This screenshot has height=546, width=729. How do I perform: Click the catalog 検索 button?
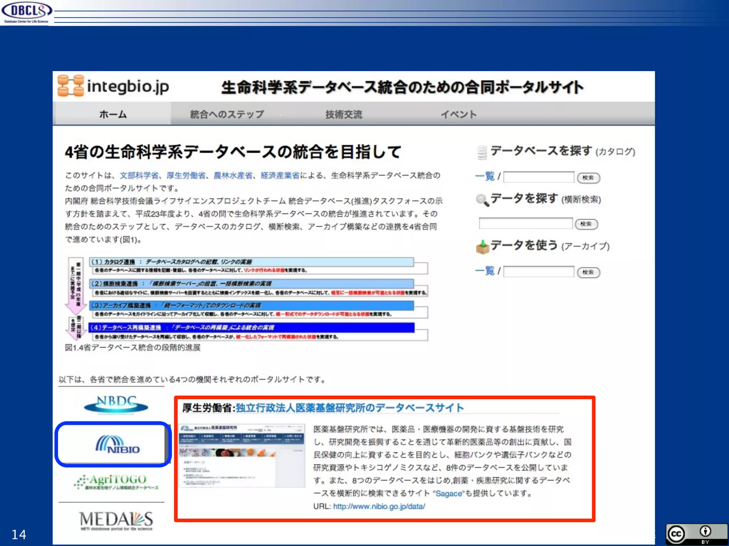pyautogui.click(x=588, y=178)
